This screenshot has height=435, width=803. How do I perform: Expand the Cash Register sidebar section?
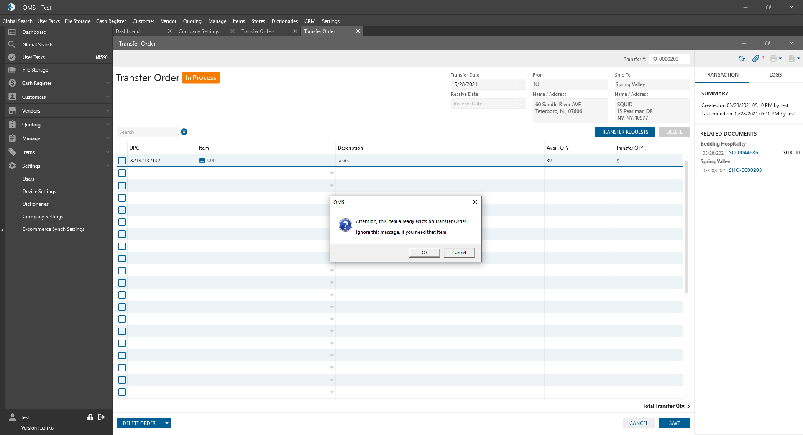click(107, 83)
